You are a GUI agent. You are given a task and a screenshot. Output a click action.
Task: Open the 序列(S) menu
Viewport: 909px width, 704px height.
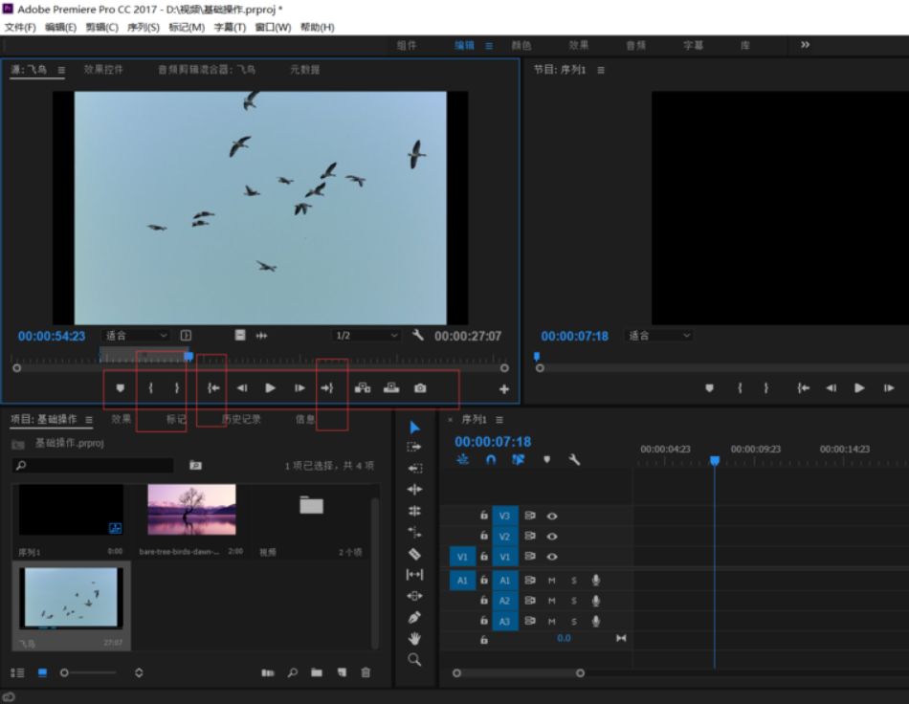(x=144, y=28)
